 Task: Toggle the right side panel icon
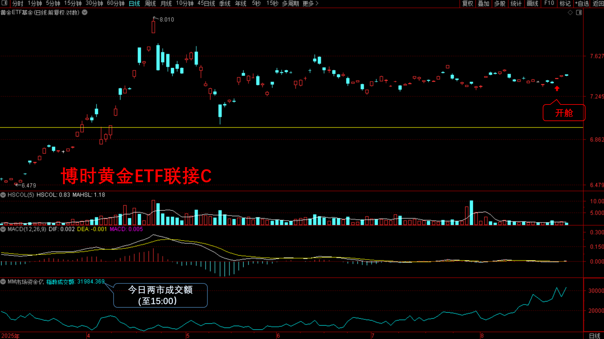coord(579,12)
